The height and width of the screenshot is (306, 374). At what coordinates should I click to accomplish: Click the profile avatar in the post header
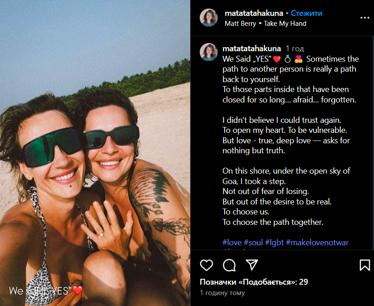point(209,18)
